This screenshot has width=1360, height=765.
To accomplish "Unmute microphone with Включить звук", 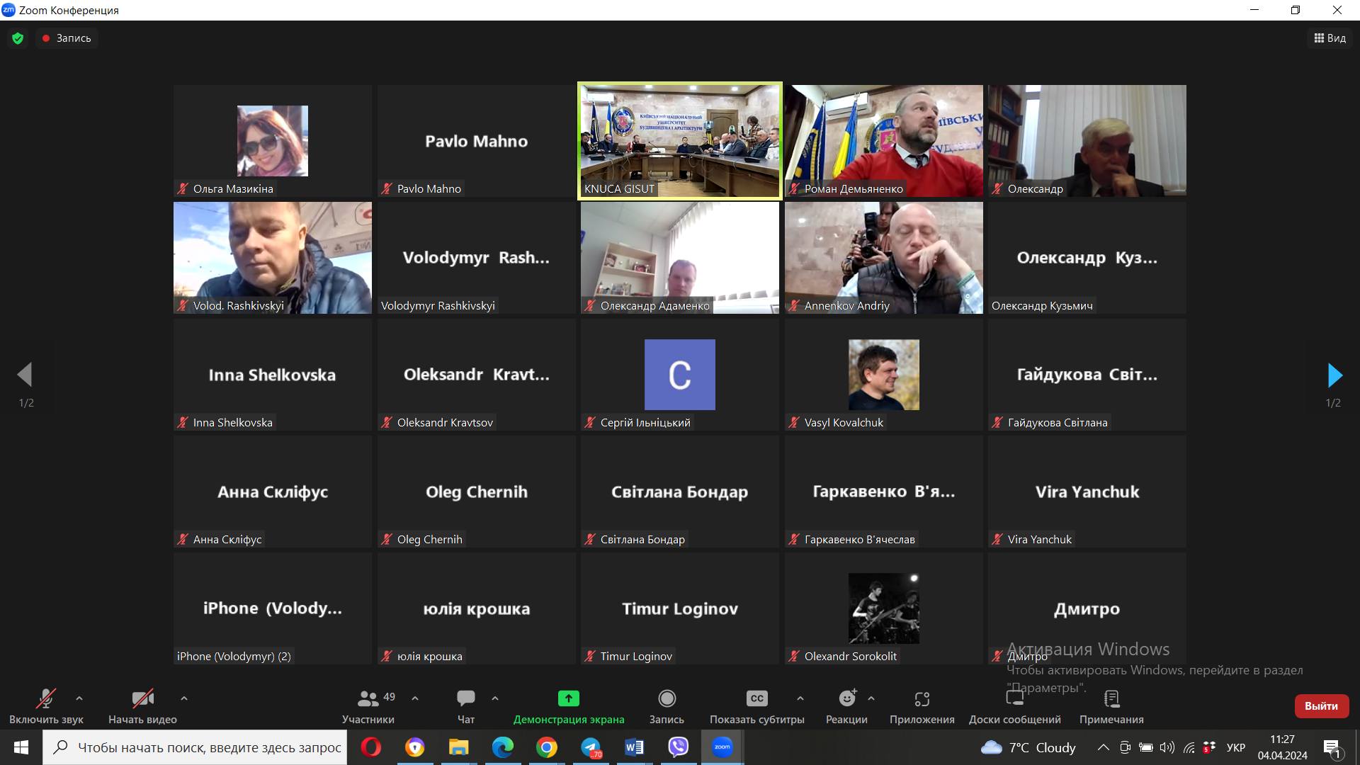I will click(46, 707).
